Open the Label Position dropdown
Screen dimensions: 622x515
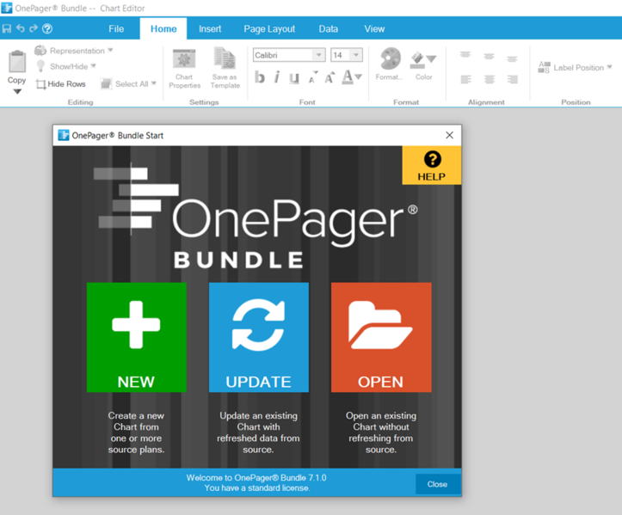click(x=575, y=67)
